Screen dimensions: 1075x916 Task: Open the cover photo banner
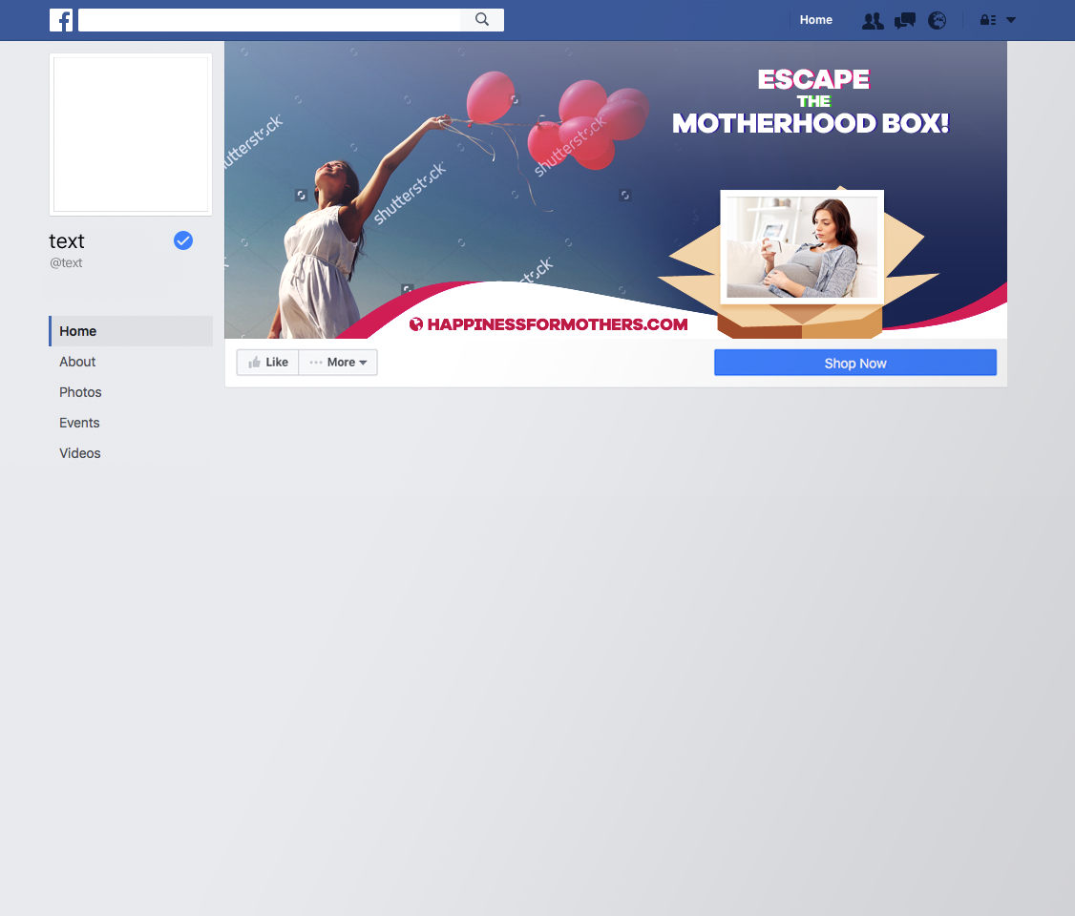pyautogui.click(x=616, y=190)
